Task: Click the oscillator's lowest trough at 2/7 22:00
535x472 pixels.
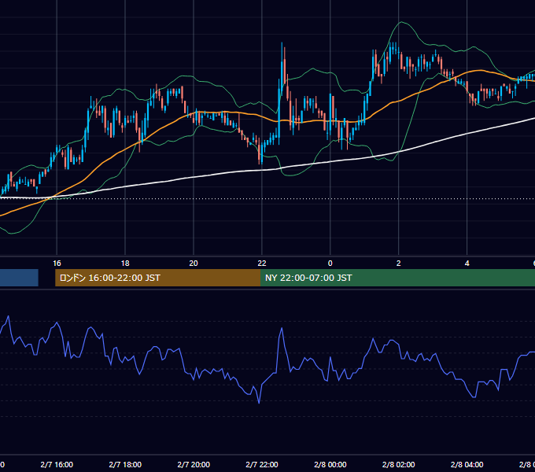Action: point(259,403)
